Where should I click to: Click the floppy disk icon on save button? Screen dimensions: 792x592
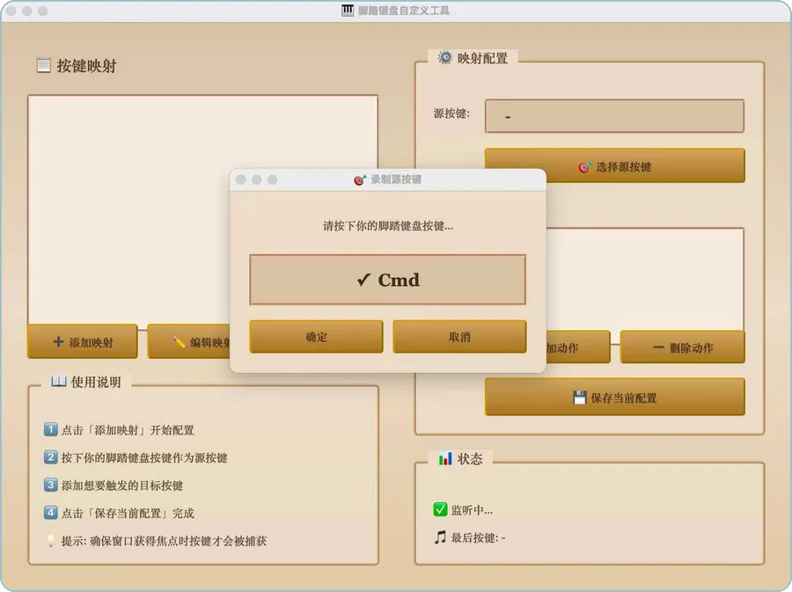click(580, 398)
